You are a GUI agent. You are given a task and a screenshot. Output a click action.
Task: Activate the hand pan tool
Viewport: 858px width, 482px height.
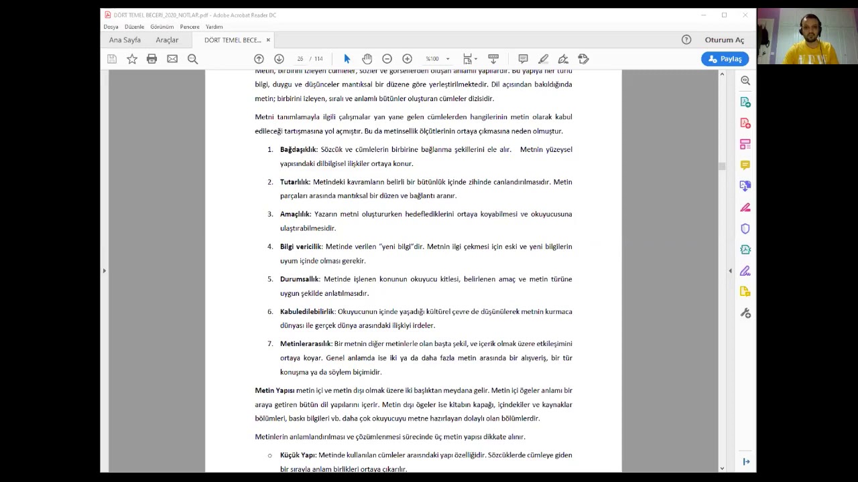coord(367,59)
